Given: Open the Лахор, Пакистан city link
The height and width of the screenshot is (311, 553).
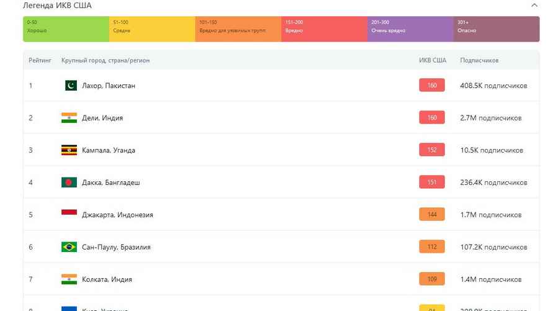Looking at the screenshot, I should pyautogui.click(x=109, y=86).
